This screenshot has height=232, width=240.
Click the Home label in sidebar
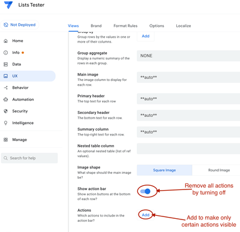(17, 41)
